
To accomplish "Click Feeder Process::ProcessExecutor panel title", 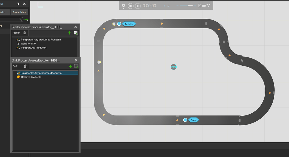I will (37, 27).
